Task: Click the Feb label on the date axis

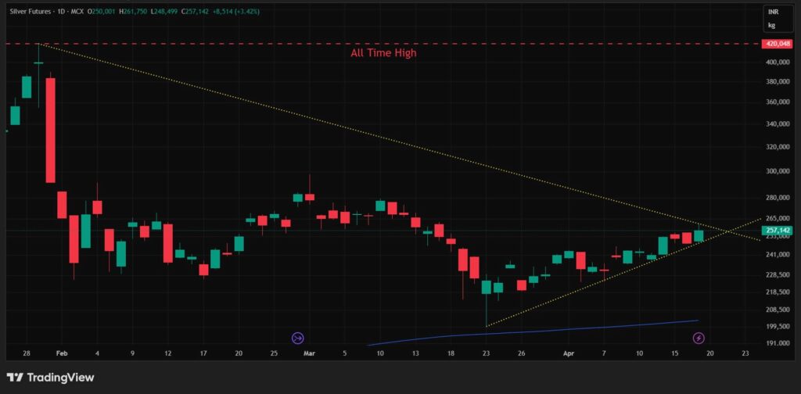Action: pyautogui.click(x=63, y=353)
